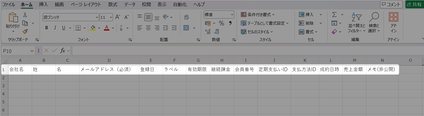Click the cut scissors icon
This screenshot has width=424, height=116.
pos(25,15)
